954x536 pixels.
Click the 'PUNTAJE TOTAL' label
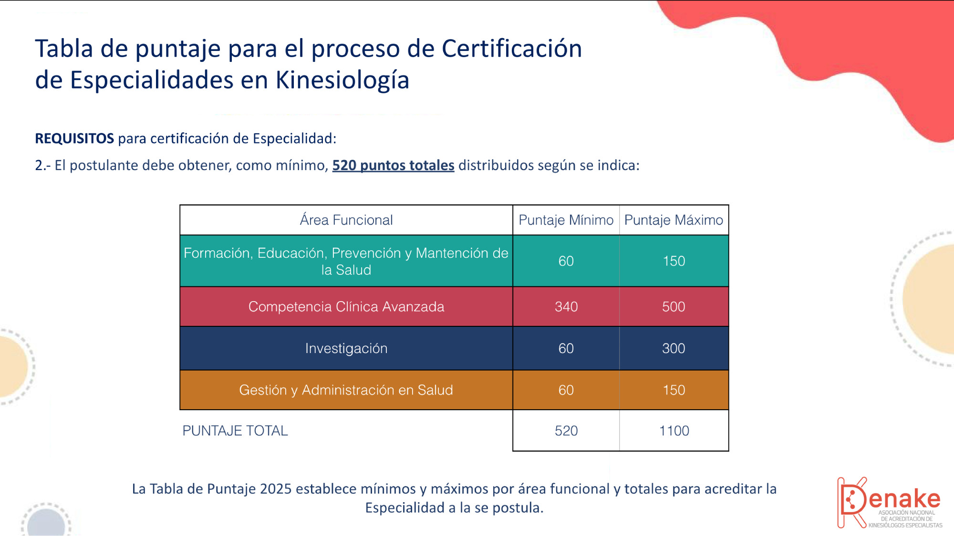pyautogui.click(x=235, y=431)
